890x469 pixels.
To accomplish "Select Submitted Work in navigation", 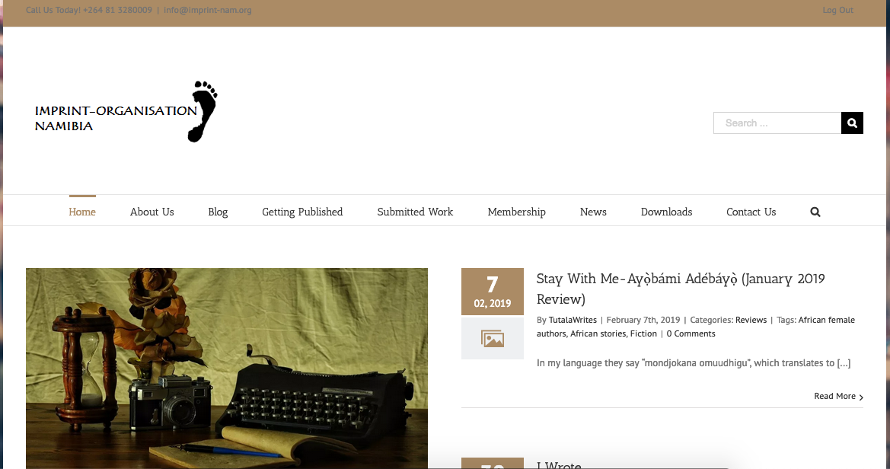I will coord(415,212).
